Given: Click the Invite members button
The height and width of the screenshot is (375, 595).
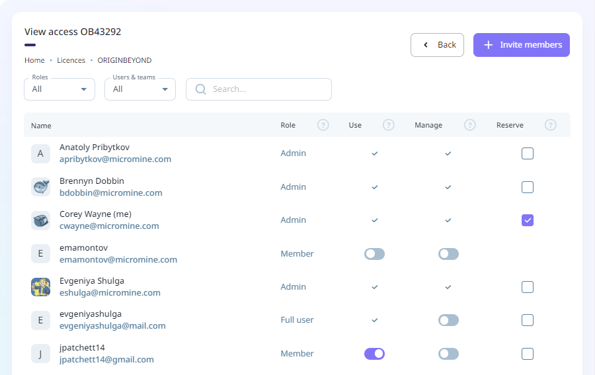Looking at the screenshot, I should [522, 45].
